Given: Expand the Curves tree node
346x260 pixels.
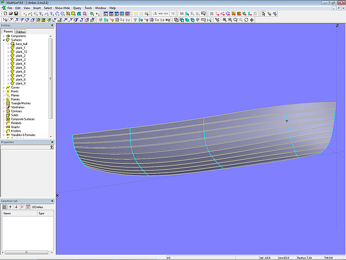Looking at the screenshot, I should coord(3,88).
